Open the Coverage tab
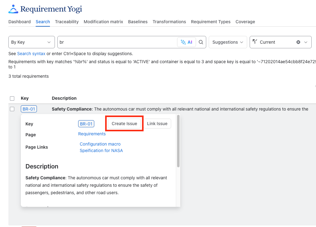Viewport: 316px width, 227px height. 245,22
